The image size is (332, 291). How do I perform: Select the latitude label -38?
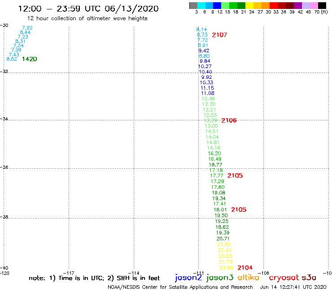coord(4,217)
